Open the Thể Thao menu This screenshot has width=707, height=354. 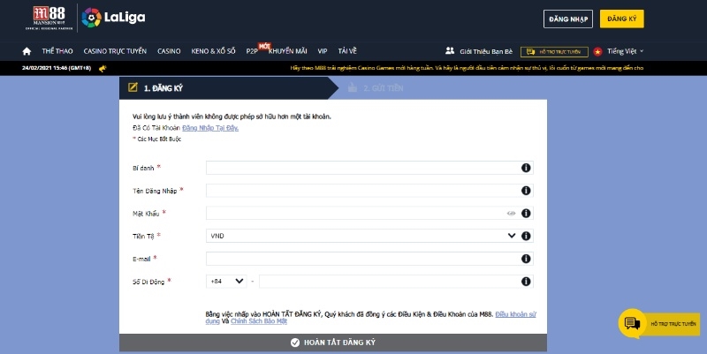(x=57, y=51)
